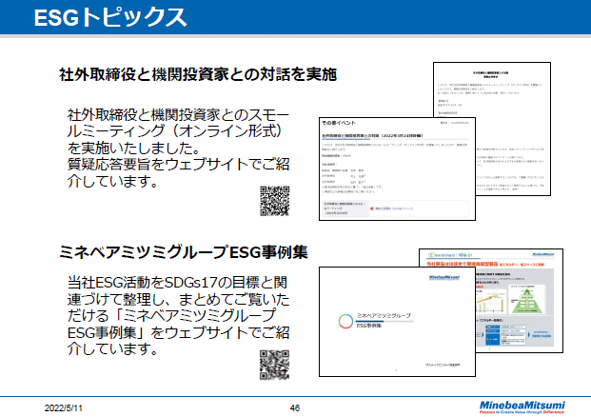Click paragraph starting '当社ESG活動をSDGs17の目標と関'
The width and height of the screenshot is (591, 417).
point(178,315)
